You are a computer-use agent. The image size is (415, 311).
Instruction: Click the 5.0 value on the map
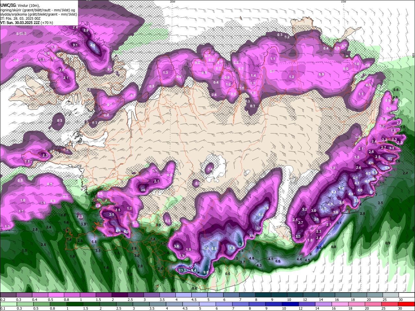(x=387, y=168)
